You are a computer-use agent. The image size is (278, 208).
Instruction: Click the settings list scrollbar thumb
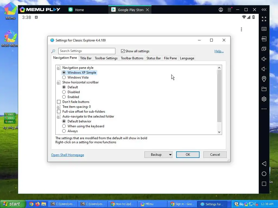[x=219, y=96]
